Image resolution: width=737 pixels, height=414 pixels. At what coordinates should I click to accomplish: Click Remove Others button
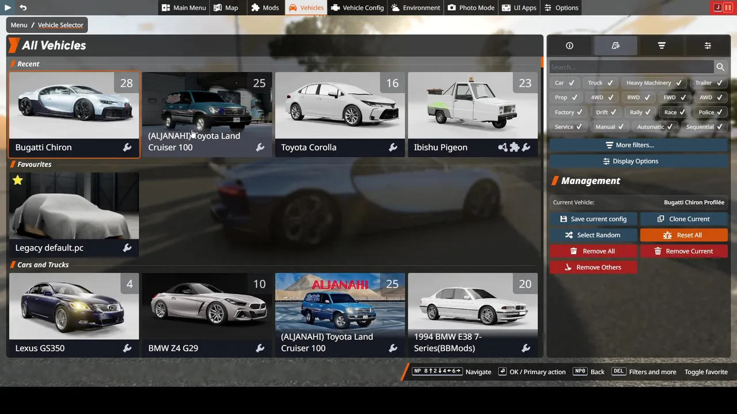[593, 267]
